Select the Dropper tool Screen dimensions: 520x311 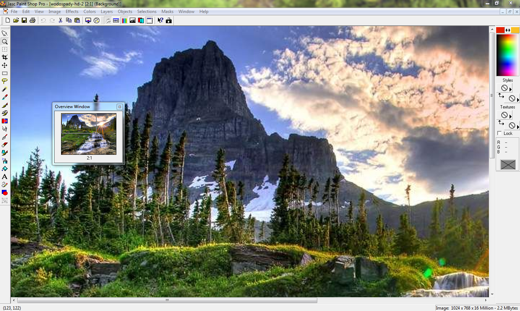click(x=5, y=97)
